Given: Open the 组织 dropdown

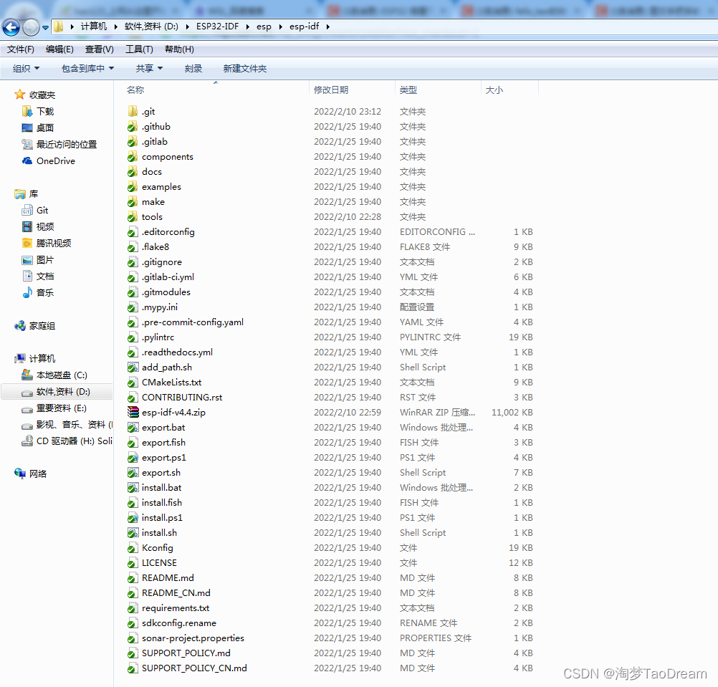Looking at the screenshot, I should click(x=26, y=69).
